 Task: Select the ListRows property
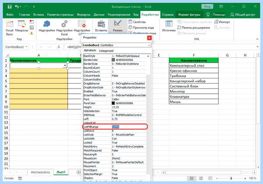[x=115, y=131]
